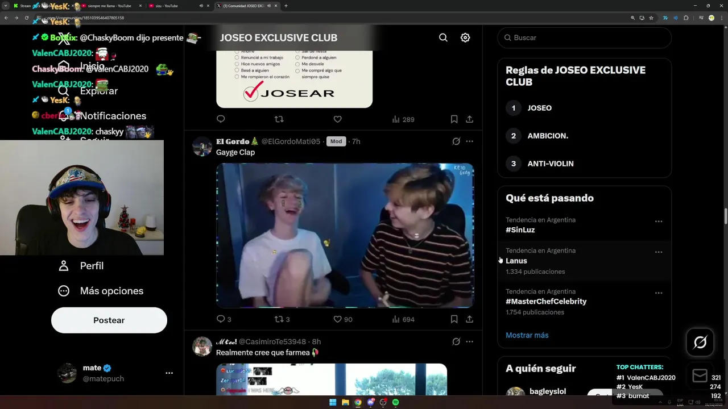Click Chrome back navigation arrow

[x=6, y=18]
